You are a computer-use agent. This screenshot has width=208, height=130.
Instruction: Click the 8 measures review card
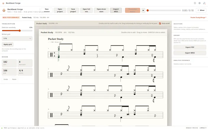(25, 63)
